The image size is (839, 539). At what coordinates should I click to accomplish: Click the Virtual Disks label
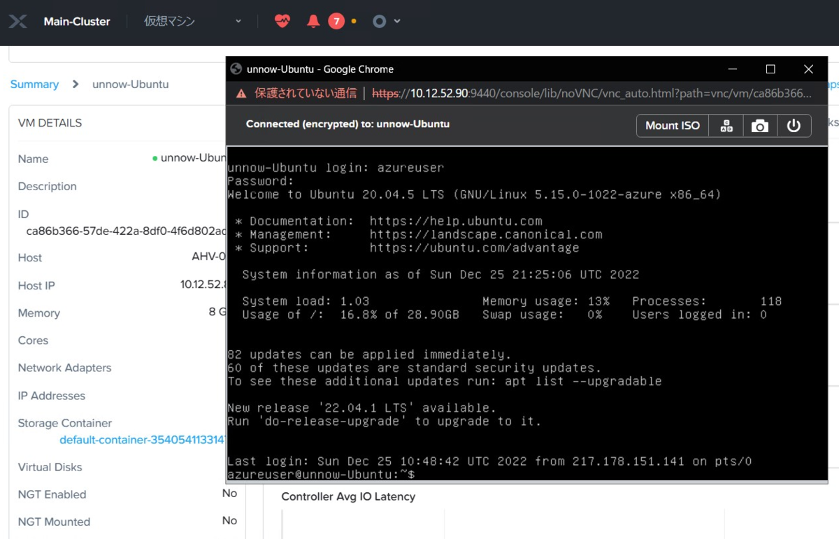click(50, 467)
